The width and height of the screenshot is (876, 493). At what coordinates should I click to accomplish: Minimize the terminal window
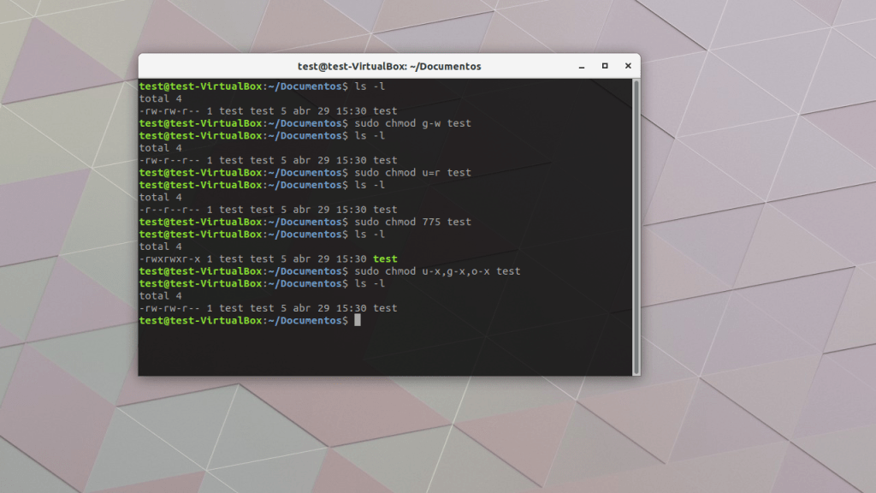pyautogui.click(x=582, y=66)
